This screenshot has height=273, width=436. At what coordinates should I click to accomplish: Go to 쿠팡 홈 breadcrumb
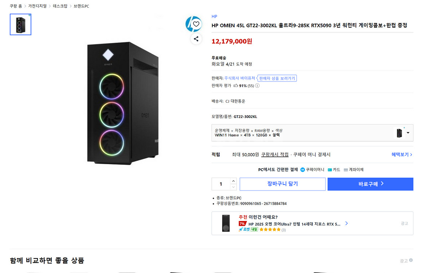[16, 6]
